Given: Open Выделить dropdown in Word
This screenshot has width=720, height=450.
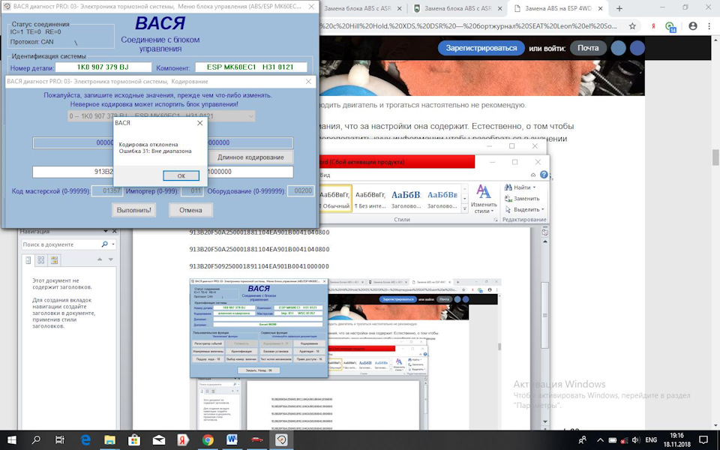Looking at the screenshot, I should (x=524, y=209).
